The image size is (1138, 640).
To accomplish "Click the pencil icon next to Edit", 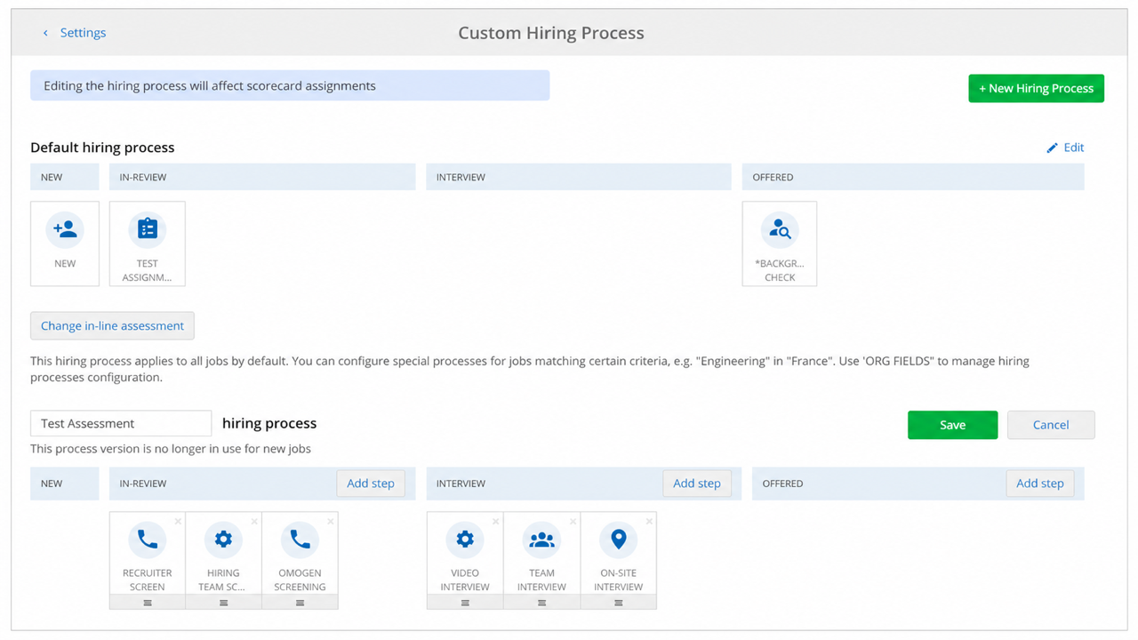I will [x=1052, y=148].
